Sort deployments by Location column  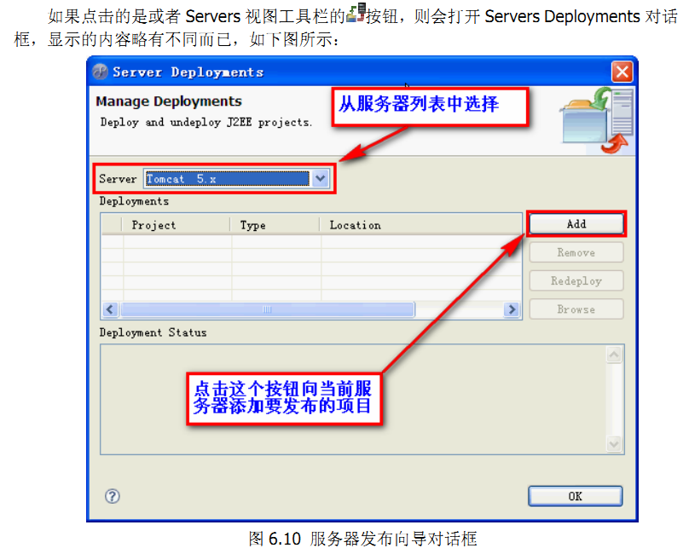tap(420, 225)
